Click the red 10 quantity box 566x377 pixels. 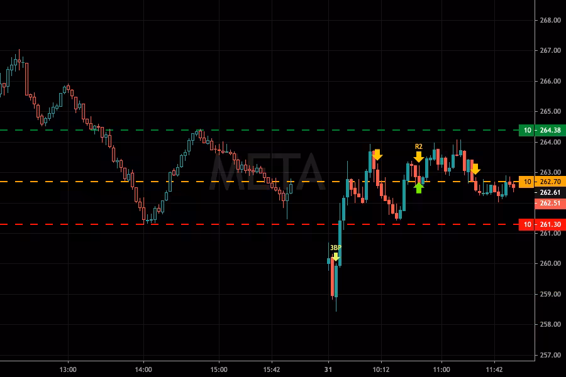click(x=528, y=224)
